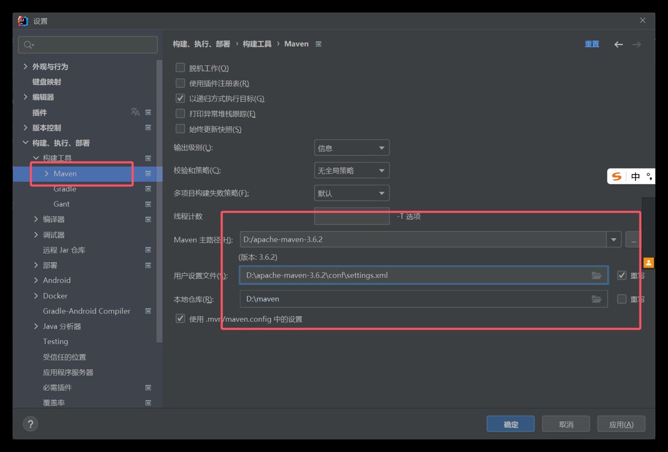Open the 校验和策略 dropdown
This screenshot has height=452, width=668.
[352, 170]
